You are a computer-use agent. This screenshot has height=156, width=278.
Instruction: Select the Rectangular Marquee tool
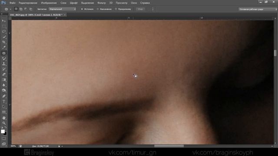click(x=4, y=26)
